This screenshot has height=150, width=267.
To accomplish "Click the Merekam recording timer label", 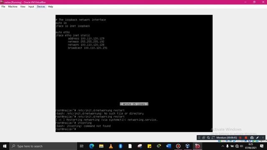I will pyautogui.click(x=227, y=138).
